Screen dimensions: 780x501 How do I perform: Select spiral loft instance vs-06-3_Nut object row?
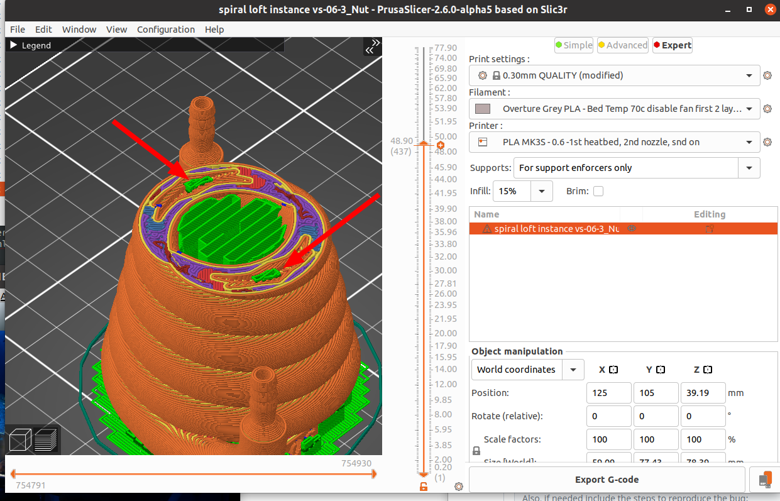coord(623,229)
